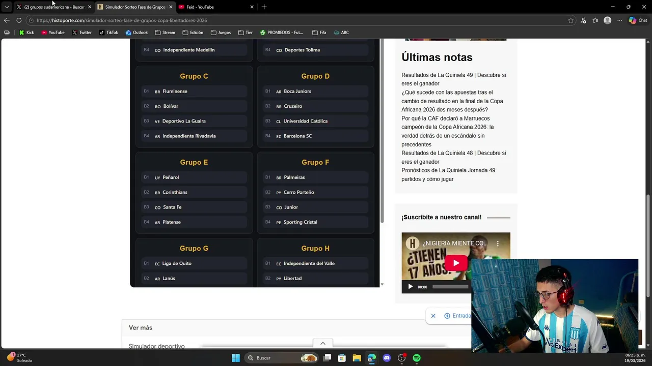The height and width of the screenshot is (366, 652).
Task: Open Discord from the taskbar
Action: tap(387, 358)
